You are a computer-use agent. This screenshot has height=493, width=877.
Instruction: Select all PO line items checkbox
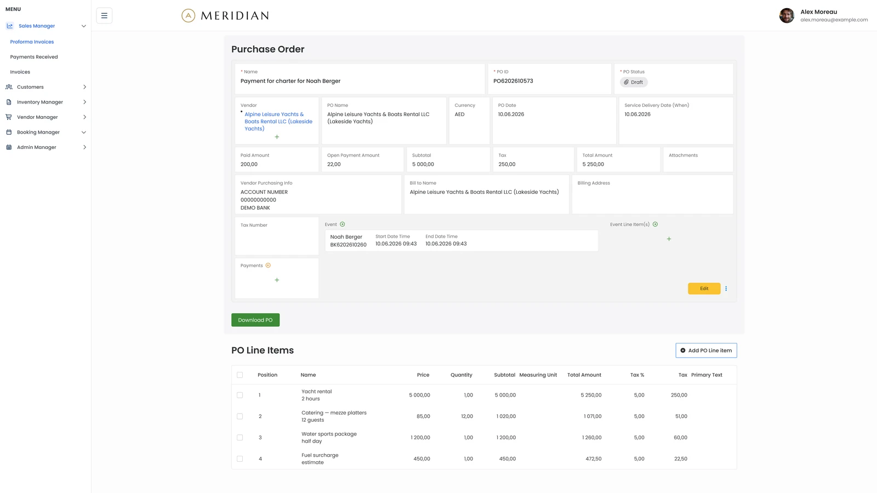click(240, 375)
